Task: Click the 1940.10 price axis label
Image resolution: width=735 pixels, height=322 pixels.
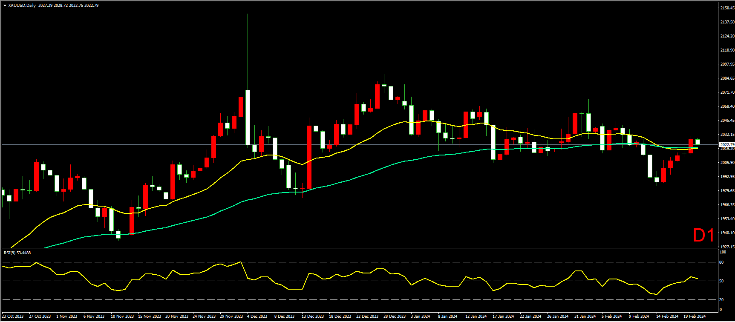Action: pos(727,233)
